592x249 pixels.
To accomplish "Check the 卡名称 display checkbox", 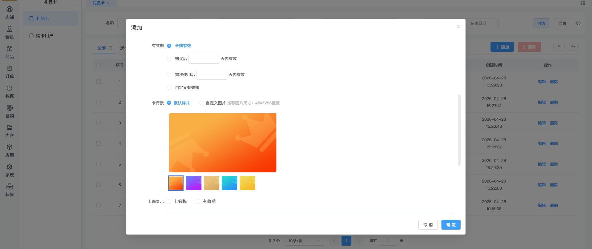I will (169, 201).
